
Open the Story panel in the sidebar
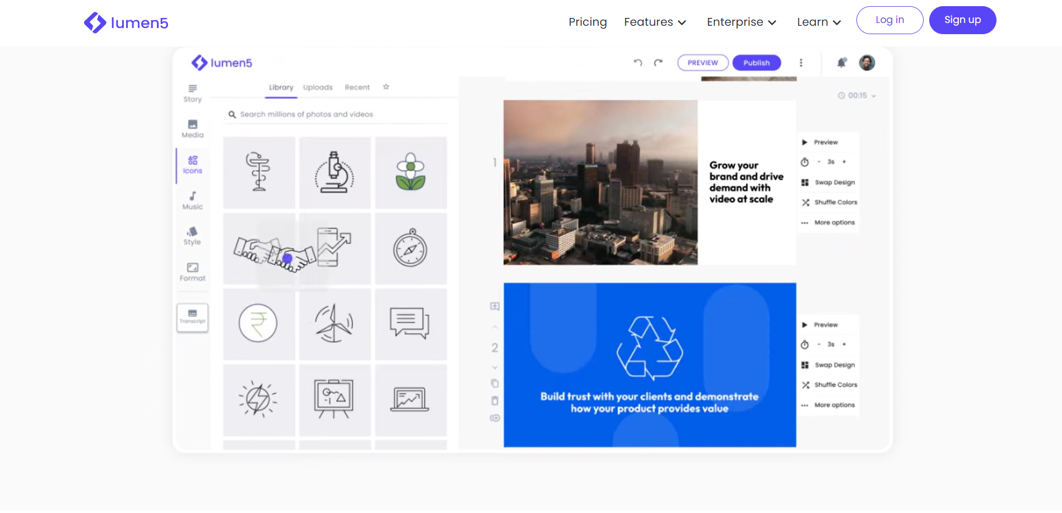coord(192,94)
